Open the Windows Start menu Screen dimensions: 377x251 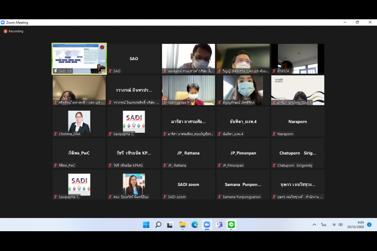coord(146,225)
